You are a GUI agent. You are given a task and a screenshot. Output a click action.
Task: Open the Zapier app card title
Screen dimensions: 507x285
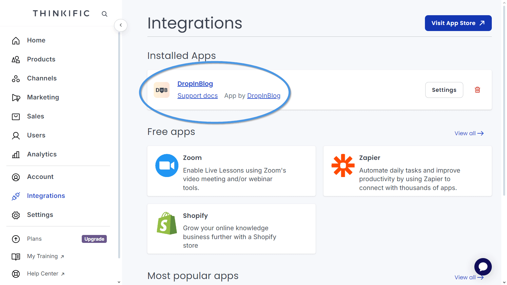(369, 158)
